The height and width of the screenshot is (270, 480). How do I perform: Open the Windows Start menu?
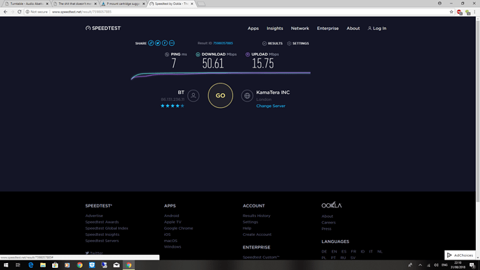click(x=6, y=265)
